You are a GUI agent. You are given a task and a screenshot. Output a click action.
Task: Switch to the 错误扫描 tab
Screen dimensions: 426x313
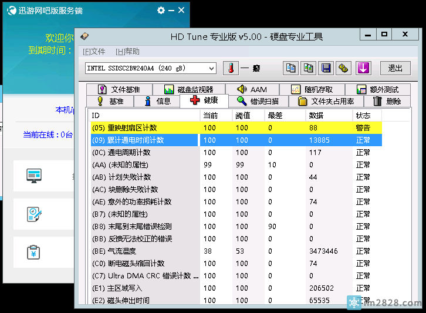258,101
